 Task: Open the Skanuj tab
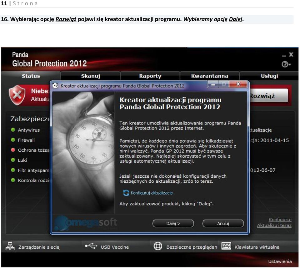(91, 76)
